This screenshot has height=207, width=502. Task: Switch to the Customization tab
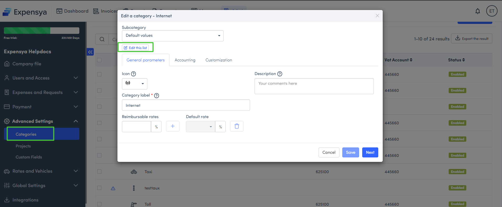(x=219, y=60)
